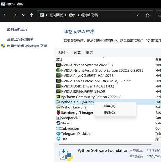The width and height of the screenshot is (161, 162).
Task: Select Steam entry in list
Action: (x=66, y=123)
